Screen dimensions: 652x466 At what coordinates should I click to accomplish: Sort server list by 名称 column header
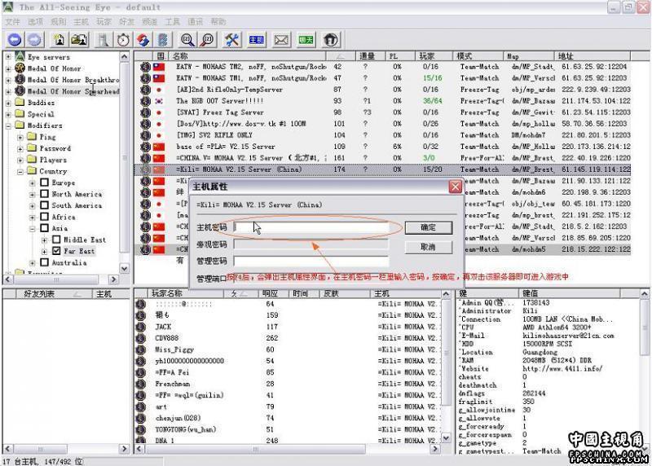coord(248,55)
